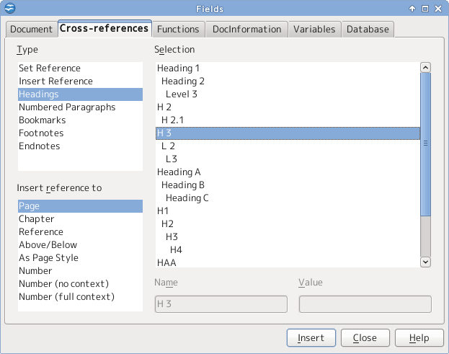Select Bookmarks in the Type list
Image resolution: width=449 pixels, height=354 pixels.
[x=43, y=120]
